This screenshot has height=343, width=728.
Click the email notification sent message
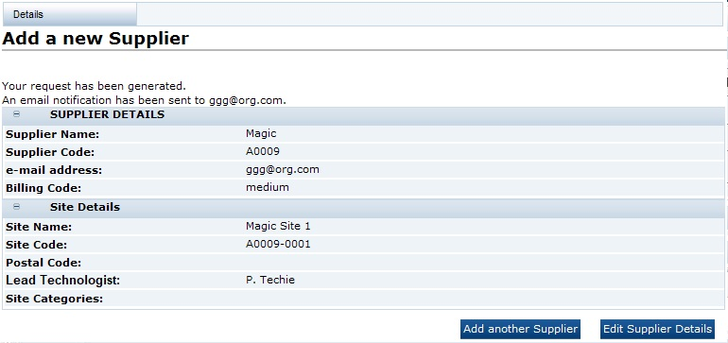[145, 100]
